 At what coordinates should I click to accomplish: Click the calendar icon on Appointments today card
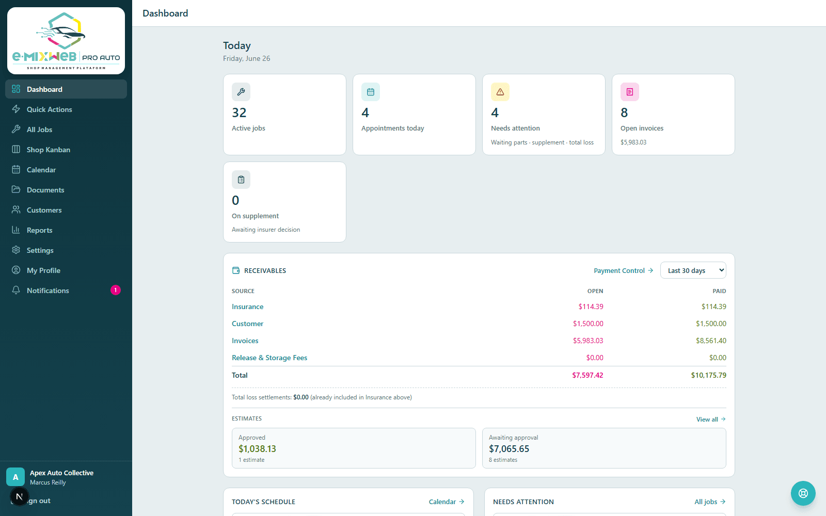pos(371,92)
